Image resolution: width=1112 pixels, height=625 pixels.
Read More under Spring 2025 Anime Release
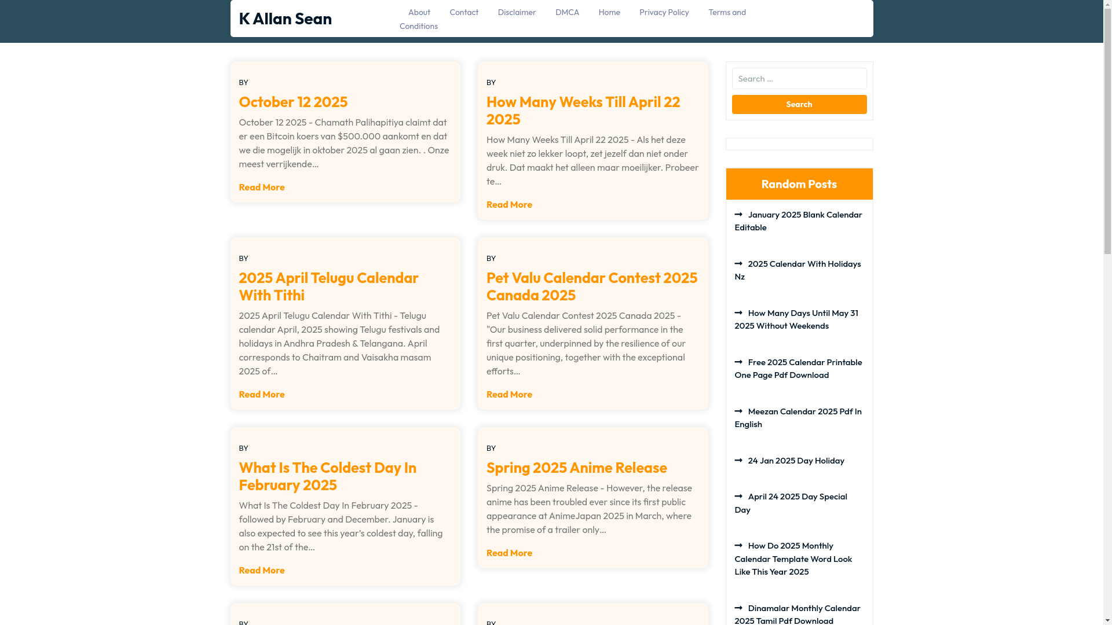pos(509,553)
